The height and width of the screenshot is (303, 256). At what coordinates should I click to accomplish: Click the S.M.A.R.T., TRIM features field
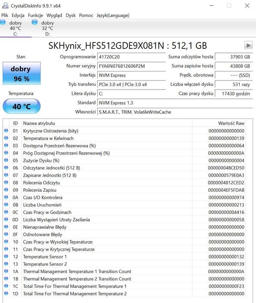coord(175,112)
